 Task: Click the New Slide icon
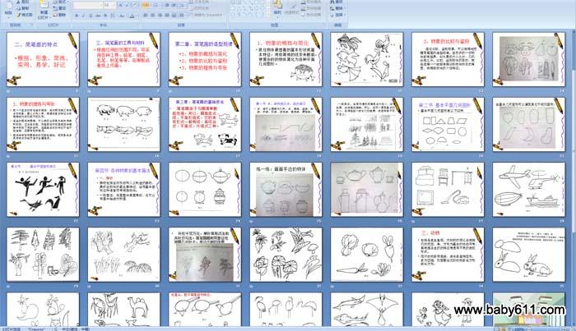(45, 7)
